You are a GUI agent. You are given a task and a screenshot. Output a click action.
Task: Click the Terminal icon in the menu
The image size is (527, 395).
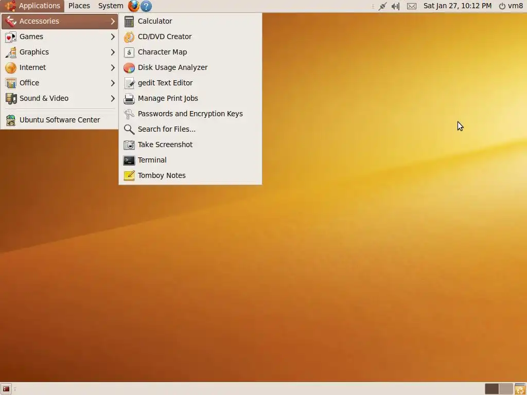(129, 160)
